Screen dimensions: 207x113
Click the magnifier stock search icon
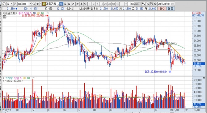[34, 4]
